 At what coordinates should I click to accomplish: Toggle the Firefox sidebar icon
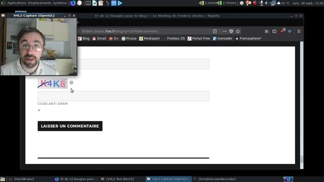pyautogui.click(x=274, y=31)
